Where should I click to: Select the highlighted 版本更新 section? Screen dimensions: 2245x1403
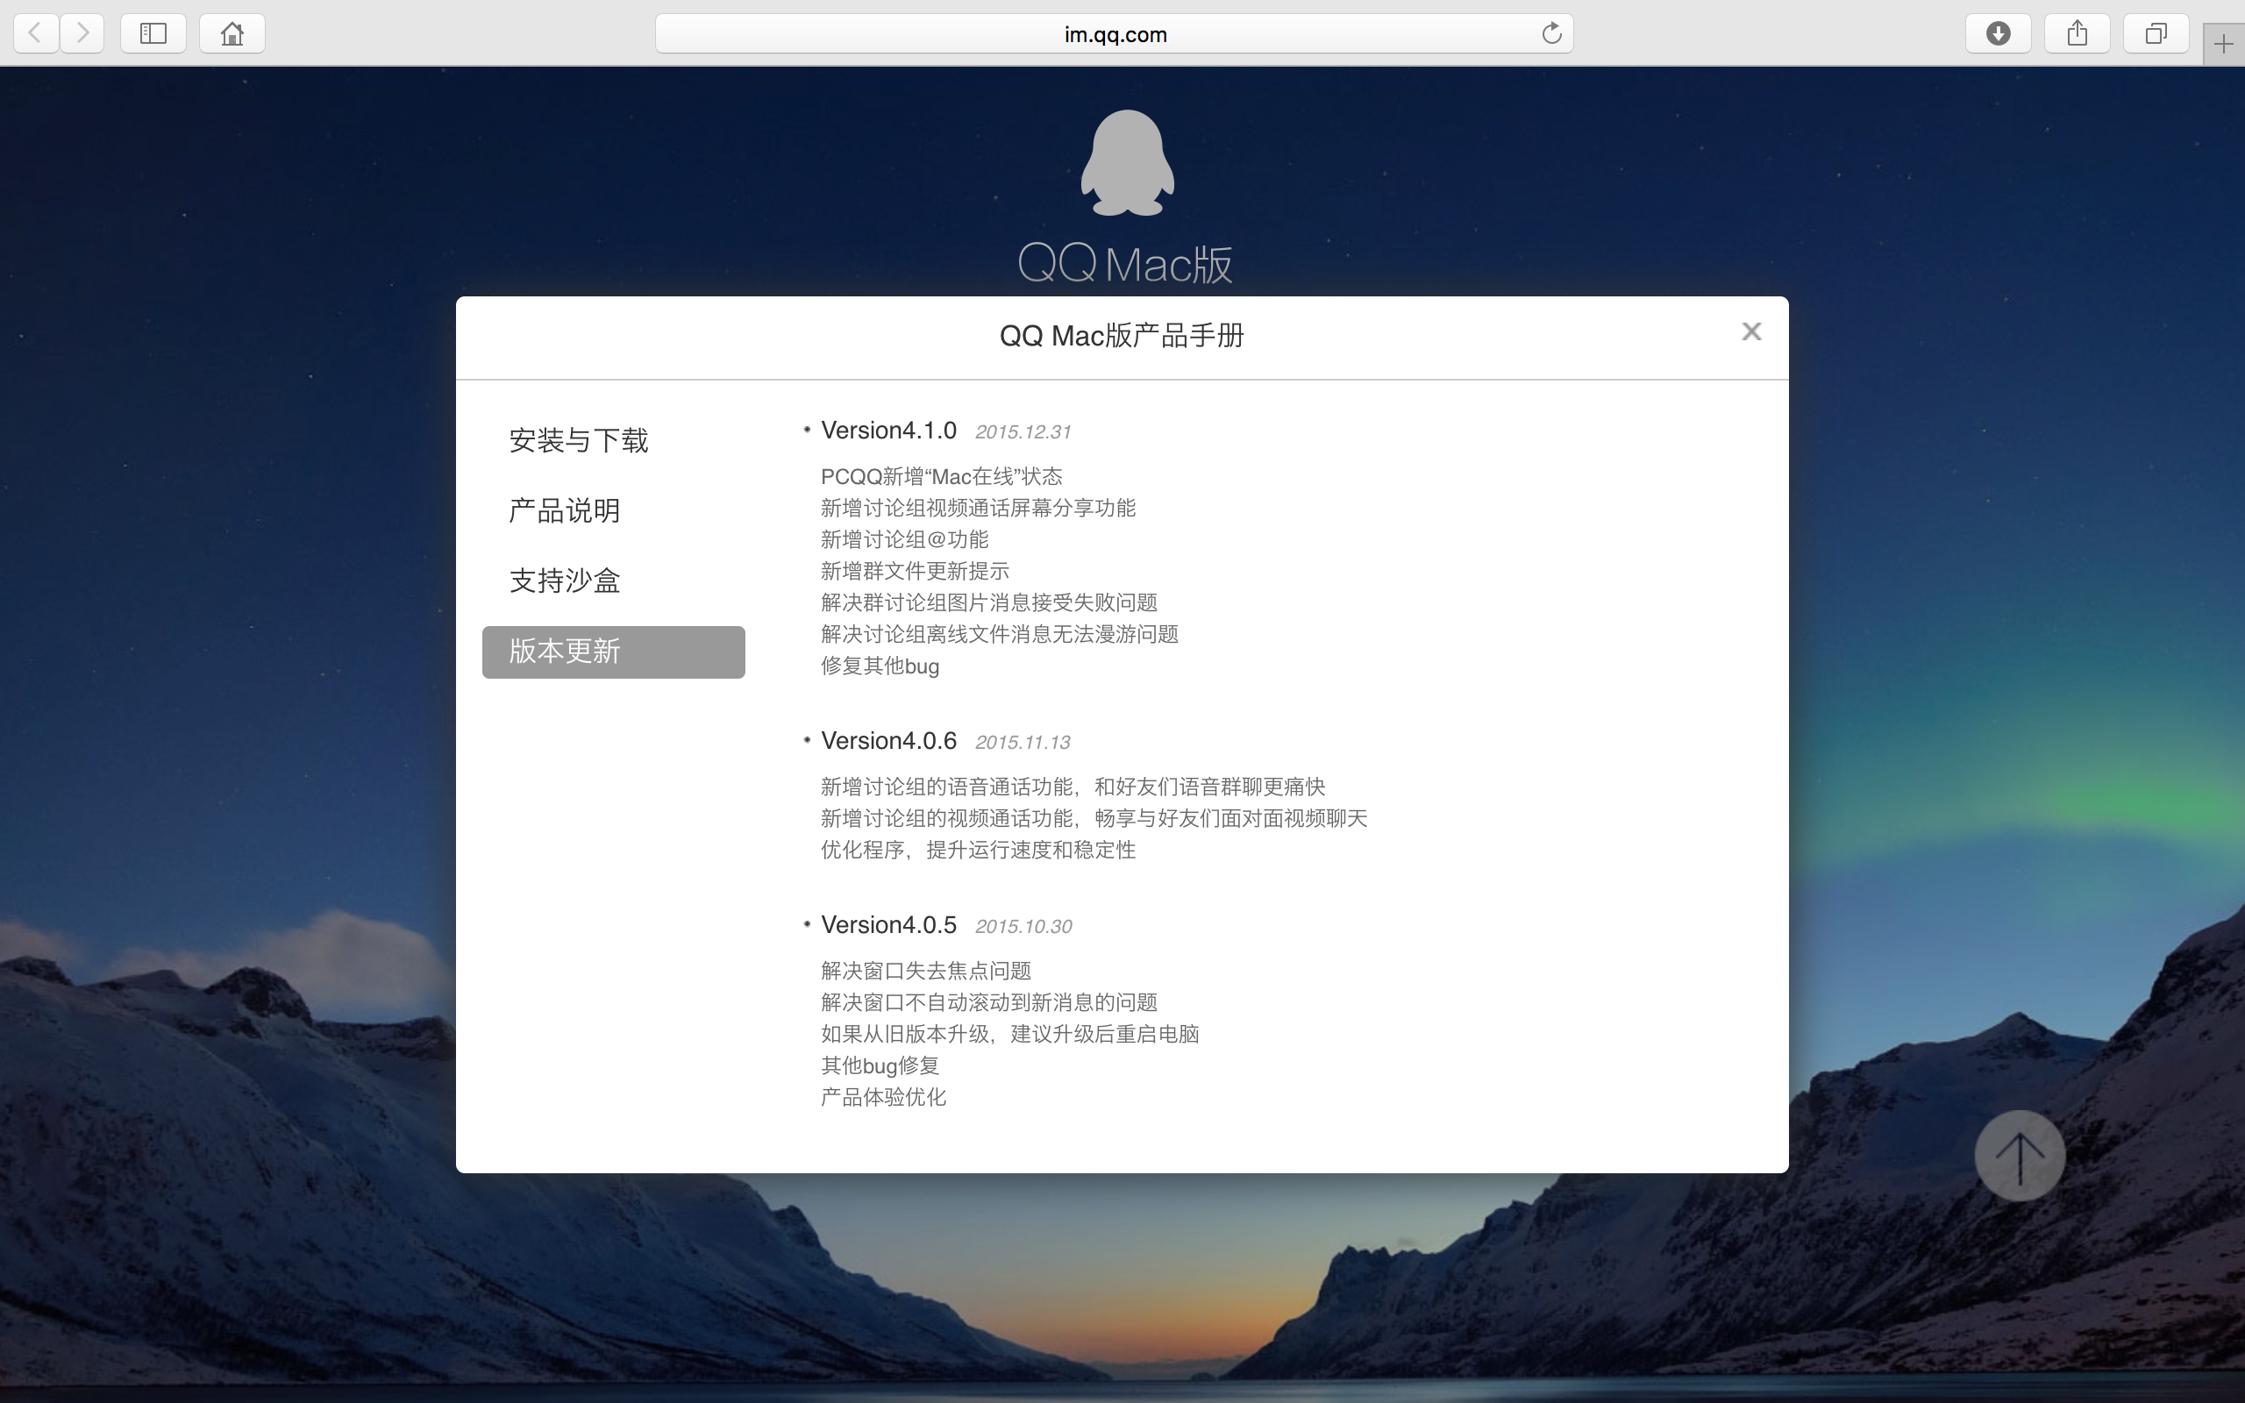click(612, 652)
